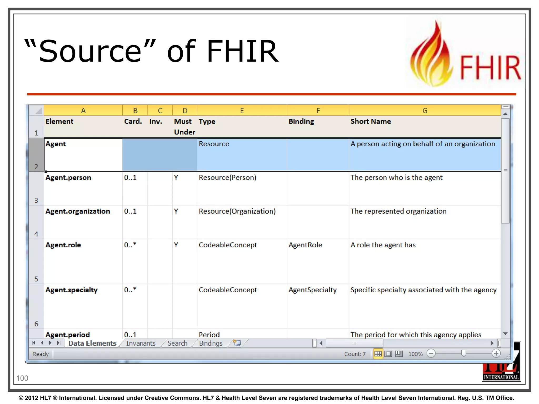Click the 'AgentSpecialty' binding cell

click(x=318, y=306)
